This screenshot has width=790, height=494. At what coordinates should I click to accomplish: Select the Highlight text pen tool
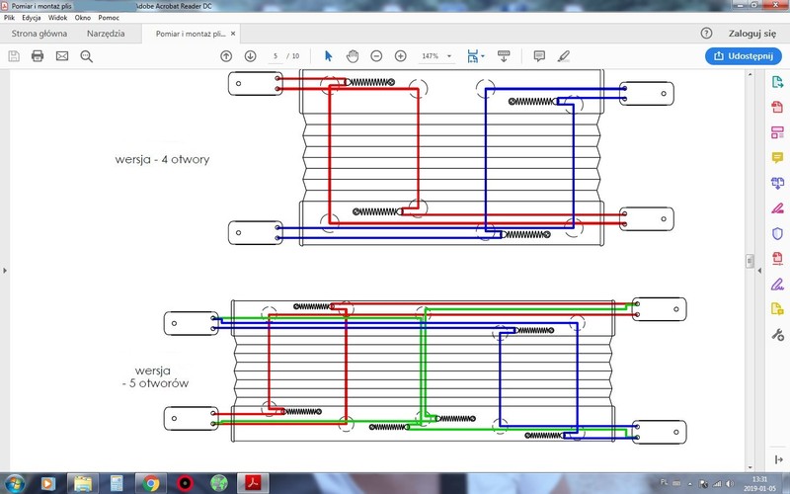563,56
